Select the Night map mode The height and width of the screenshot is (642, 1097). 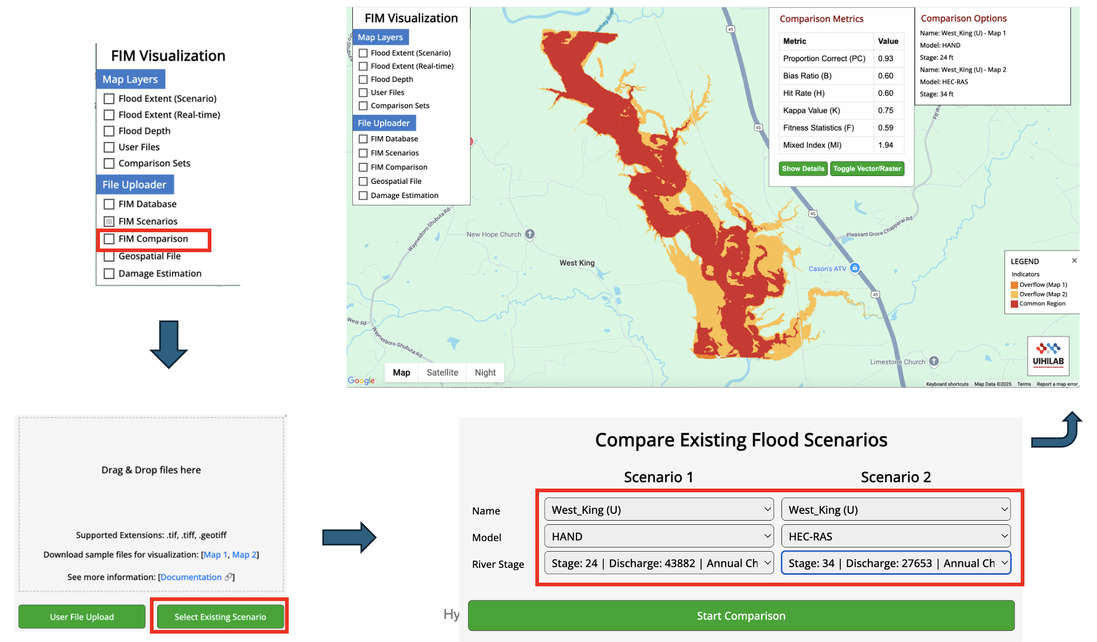(485, 372)
